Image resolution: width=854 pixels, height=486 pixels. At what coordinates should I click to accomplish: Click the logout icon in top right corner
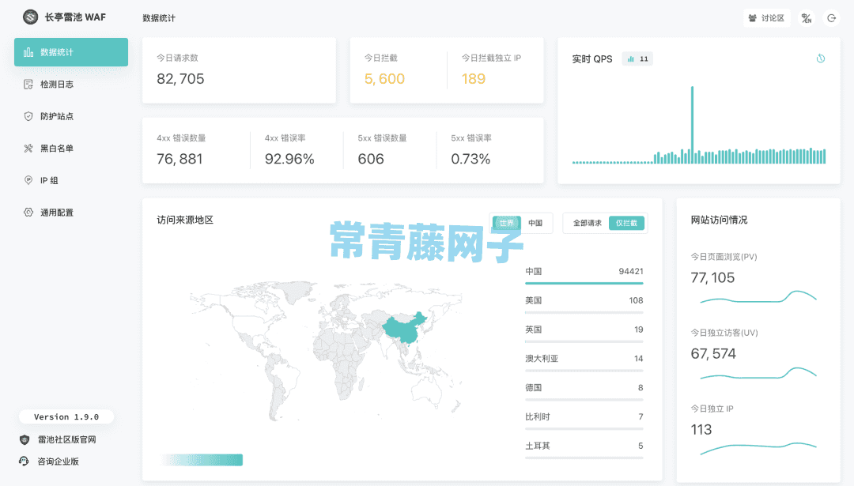tap(831, 17)
